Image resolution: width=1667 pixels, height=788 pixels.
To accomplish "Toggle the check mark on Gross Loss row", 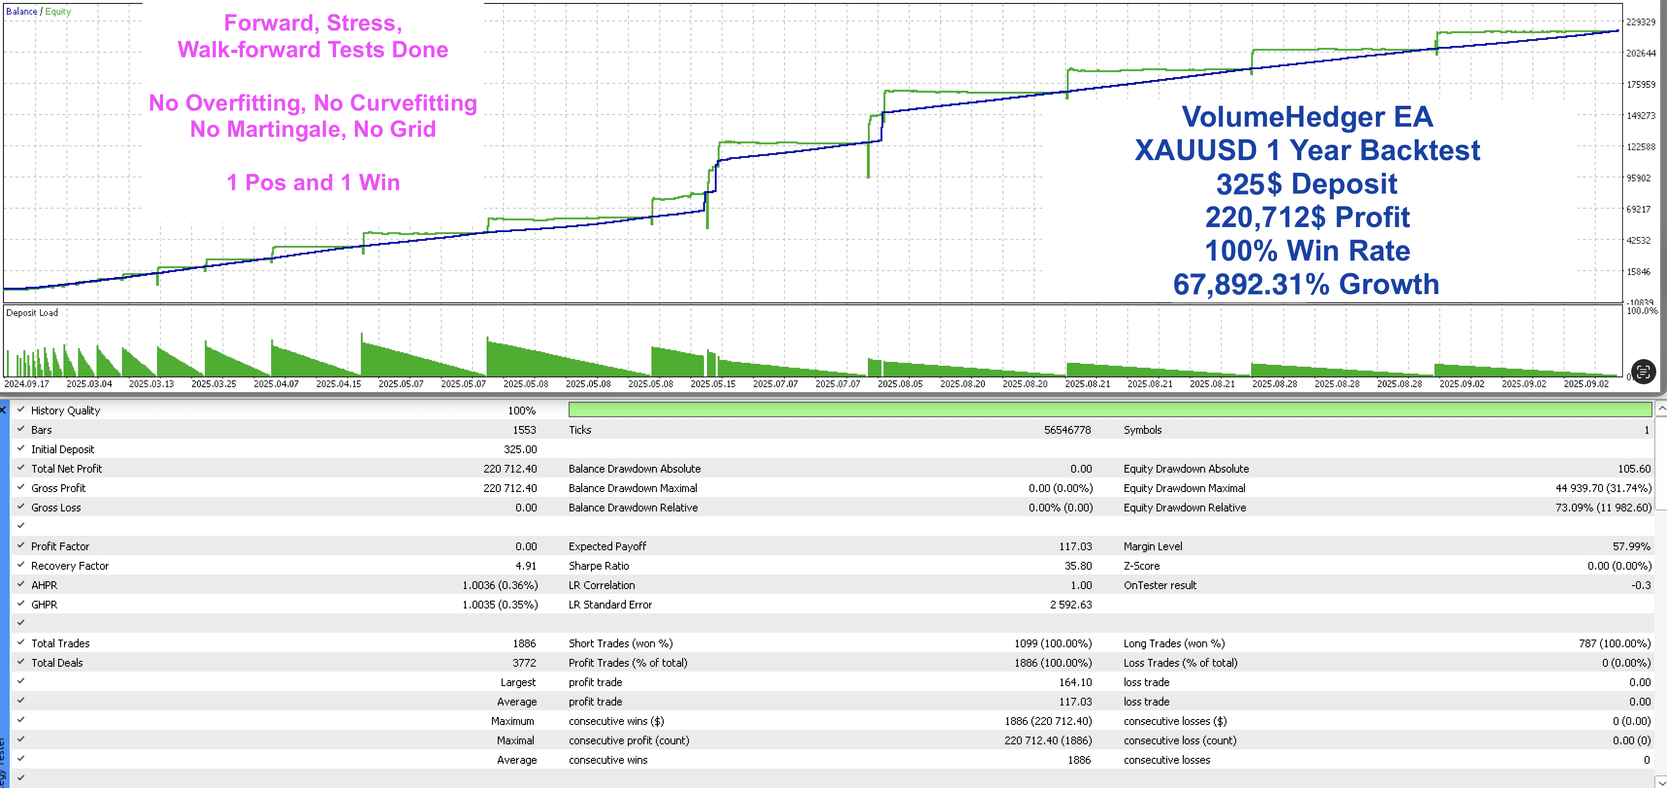I will click(x=21, y=507).
